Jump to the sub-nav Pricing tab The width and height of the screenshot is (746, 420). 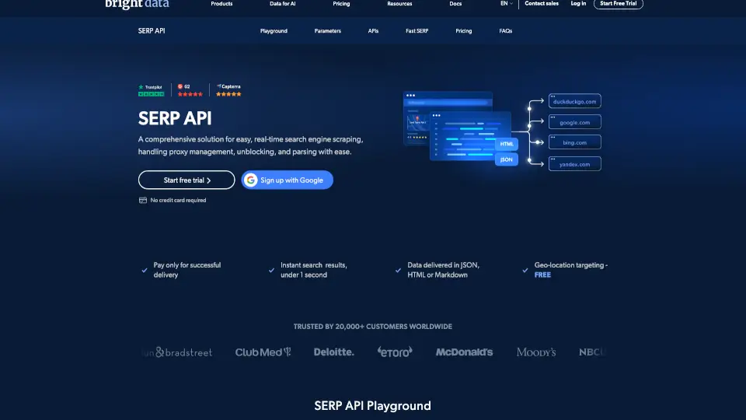463,31
